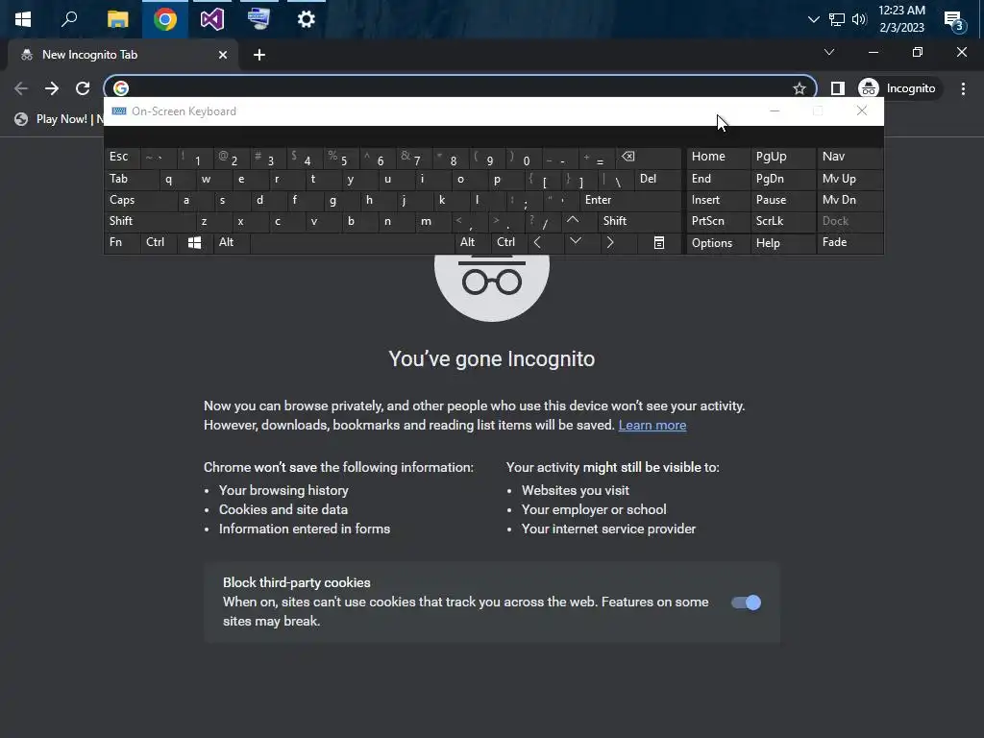984x738 pixels.
Task: Click the Incognito profile button
Action: (898, 88)
